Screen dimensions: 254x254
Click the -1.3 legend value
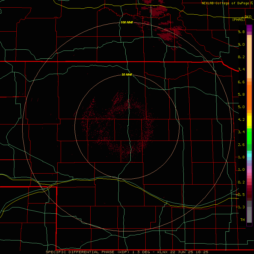tap(240, 207)
